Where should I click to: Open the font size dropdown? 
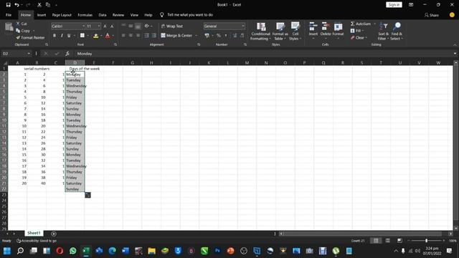point(99,26)
